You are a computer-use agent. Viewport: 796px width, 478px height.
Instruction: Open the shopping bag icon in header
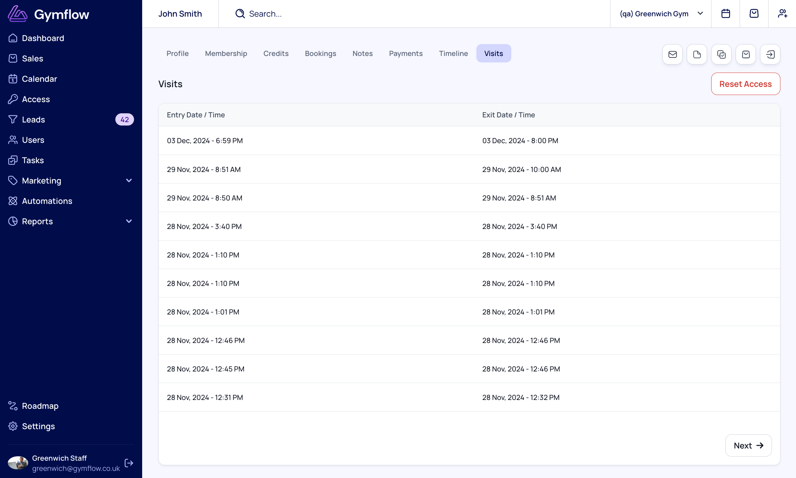coord(754,14)
